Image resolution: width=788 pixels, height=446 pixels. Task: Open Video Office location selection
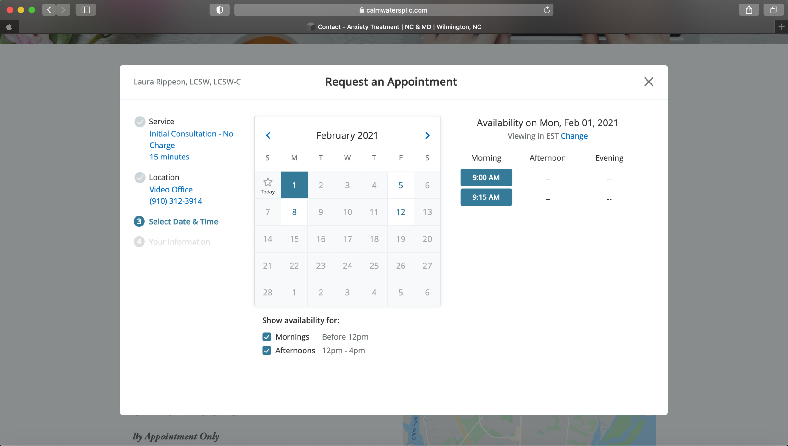(x=171, y=190)
